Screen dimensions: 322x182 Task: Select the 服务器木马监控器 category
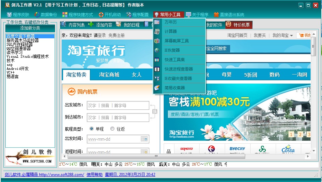coord(22,40)
